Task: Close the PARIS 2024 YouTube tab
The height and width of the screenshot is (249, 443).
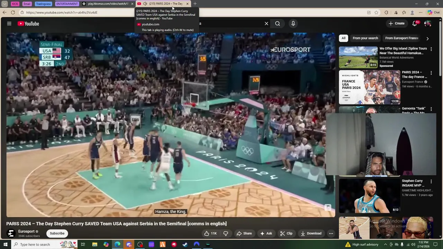Action: tap(188, 4)
